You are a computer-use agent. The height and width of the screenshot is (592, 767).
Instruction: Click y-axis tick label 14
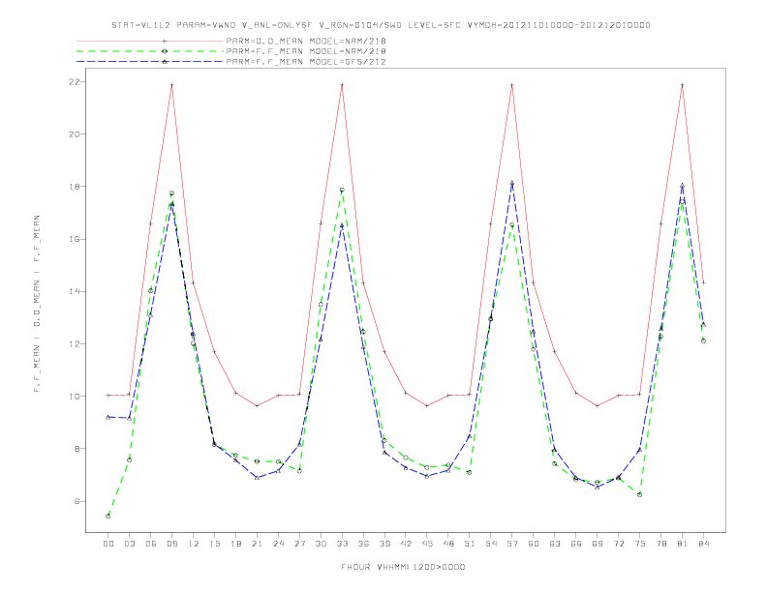pos(74,291)
